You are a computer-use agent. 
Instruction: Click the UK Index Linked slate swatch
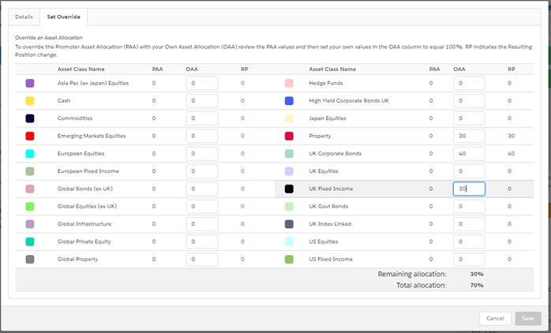click(x=289, y=224)
